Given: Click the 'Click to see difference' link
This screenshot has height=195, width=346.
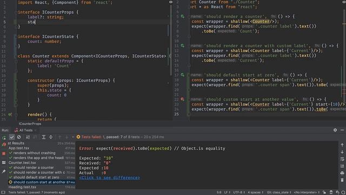Looking at the screenshot, I should click(x=109, y=178).
